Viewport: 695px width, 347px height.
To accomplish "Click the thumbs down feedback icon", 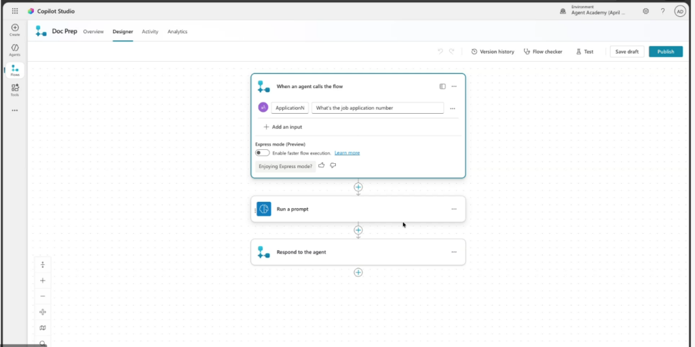I will (333, 165).
